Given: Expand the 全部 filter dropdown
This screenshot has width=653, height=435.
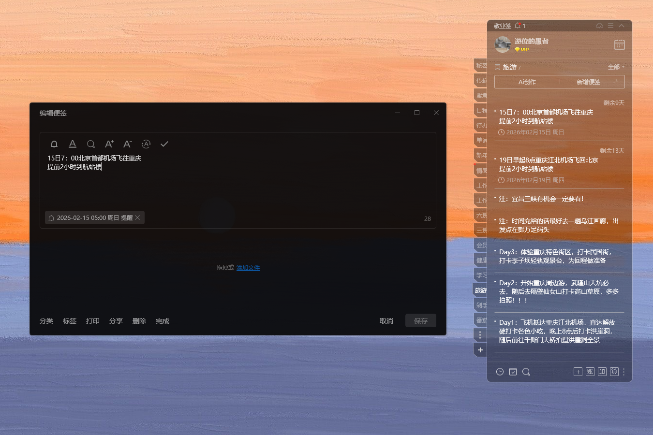Looking at the screenshot, I should [x=616, y=67].
